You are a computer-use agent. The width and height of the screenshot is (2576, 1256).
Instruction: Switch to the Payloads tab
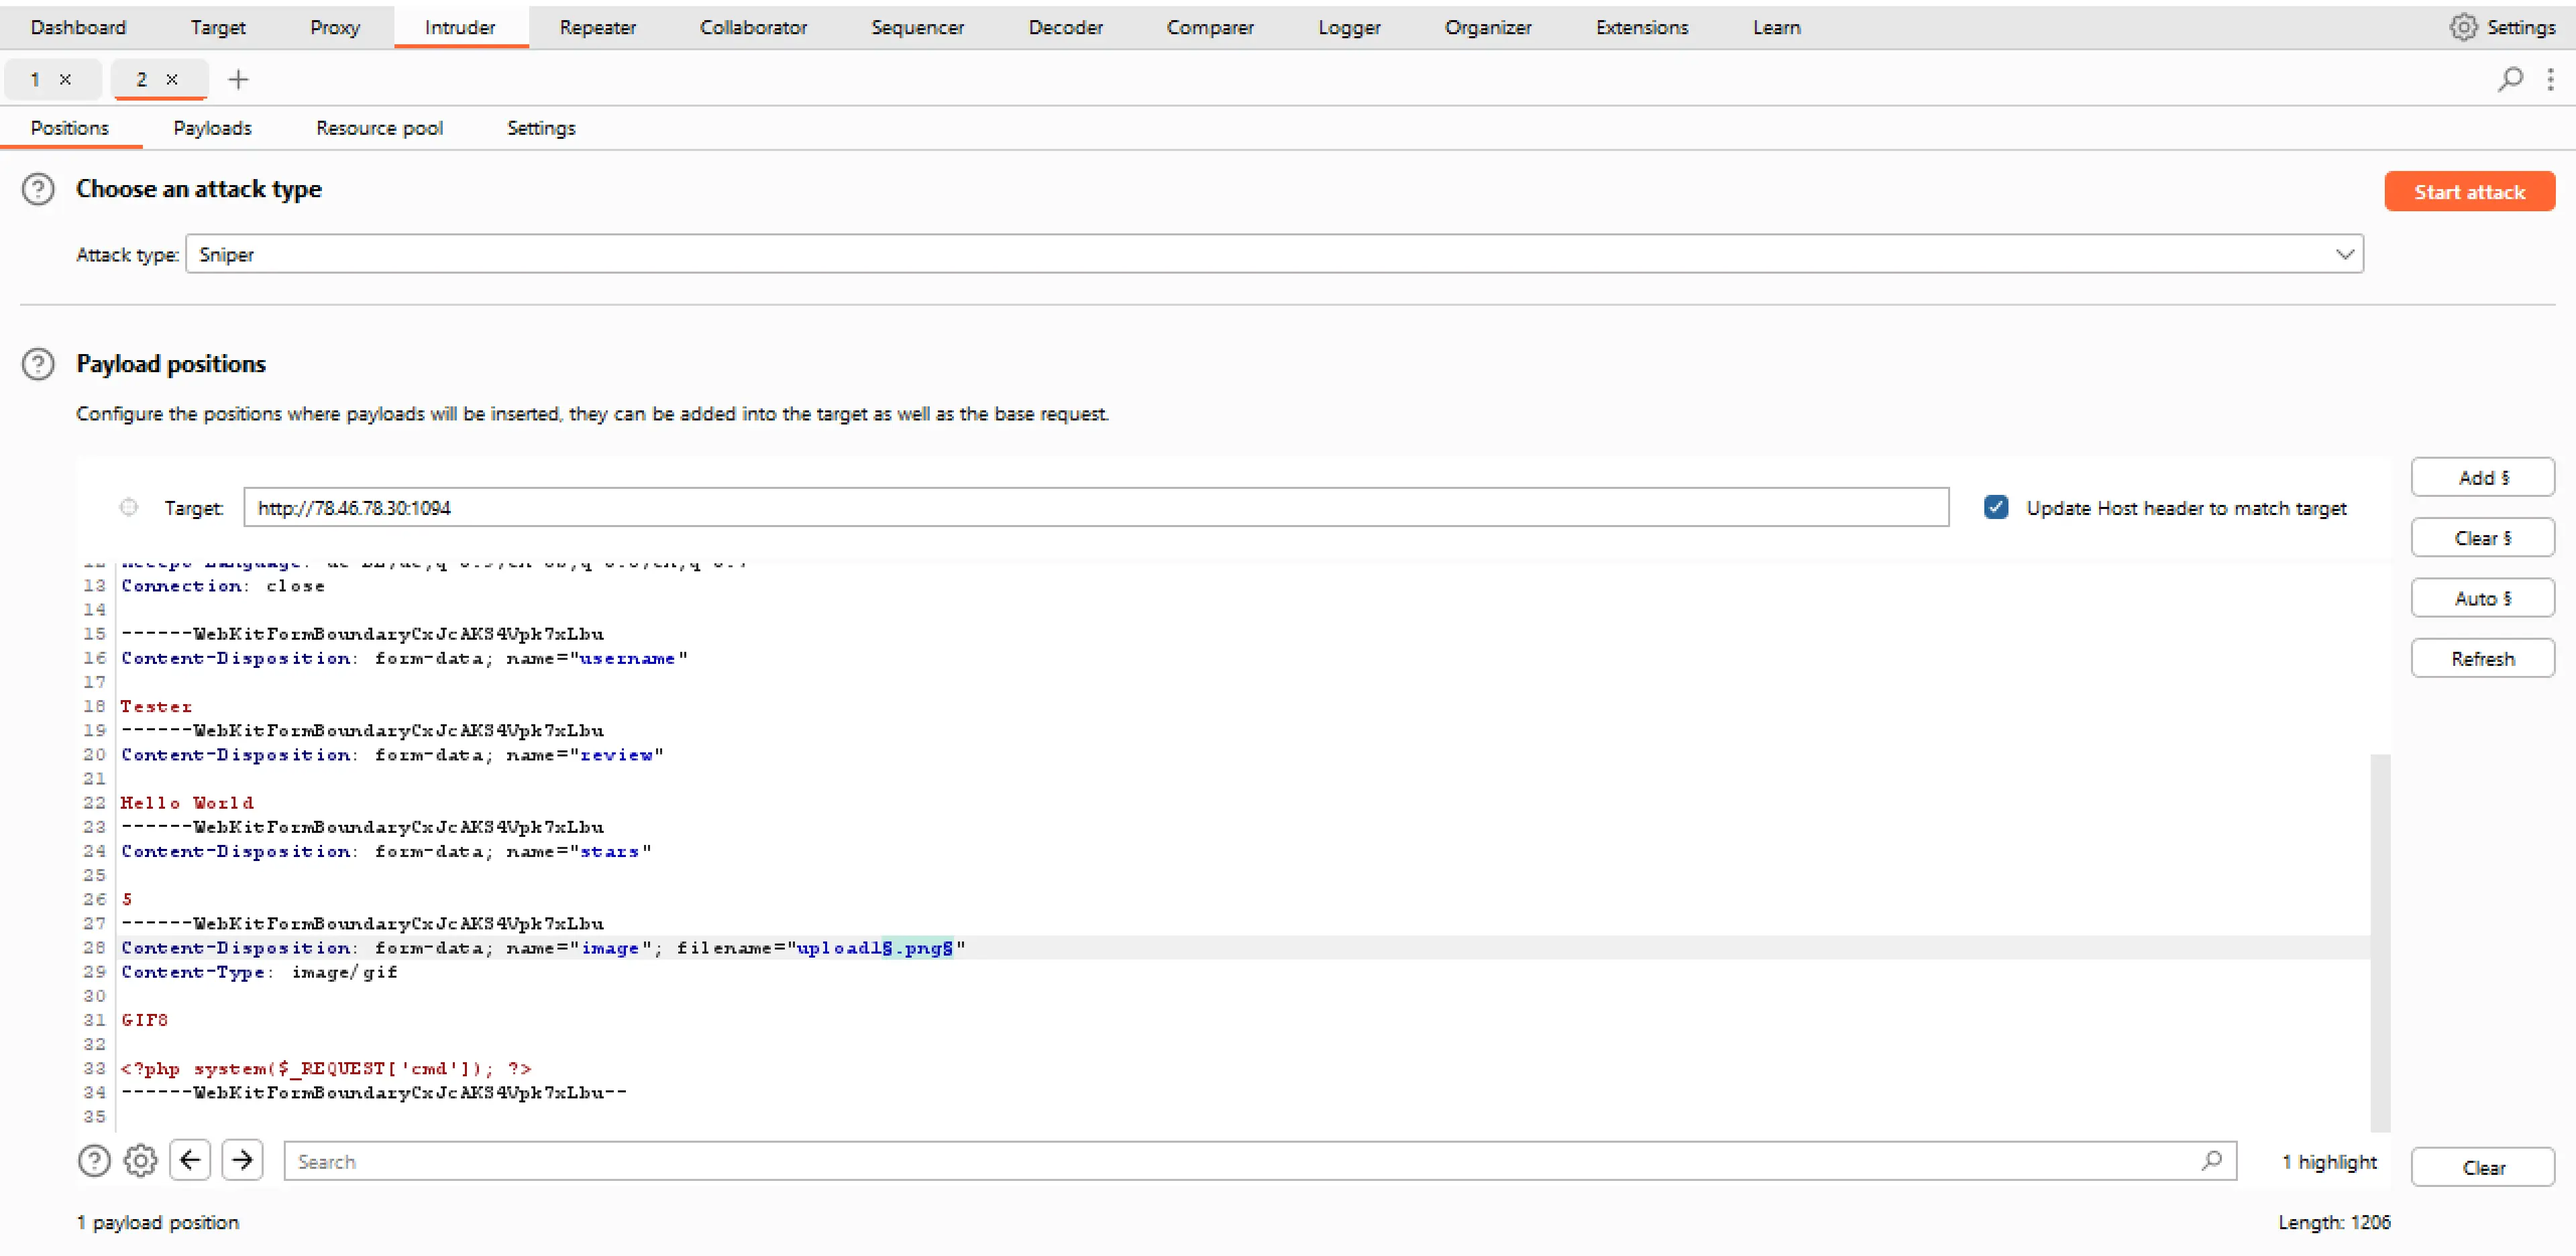[212, 128]
